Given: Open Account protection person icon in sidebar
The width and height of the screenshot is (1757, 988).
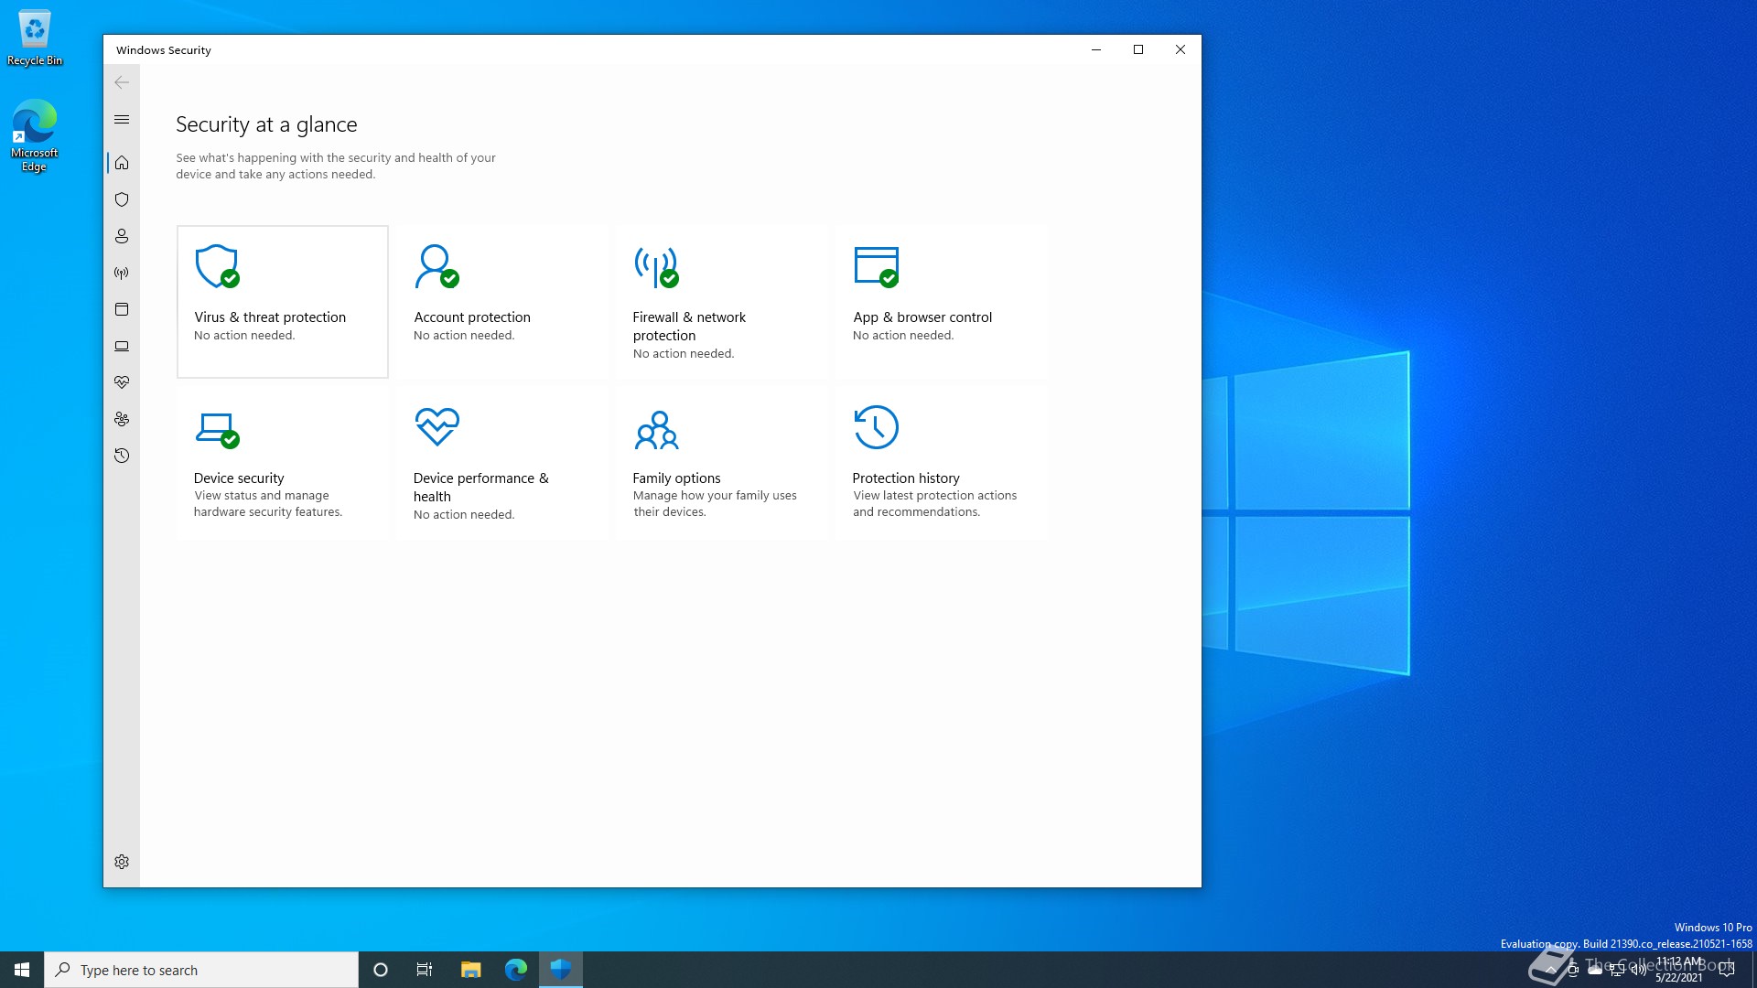Looking at the screenshot, I should pyautogui.click(x=122, y=236).
